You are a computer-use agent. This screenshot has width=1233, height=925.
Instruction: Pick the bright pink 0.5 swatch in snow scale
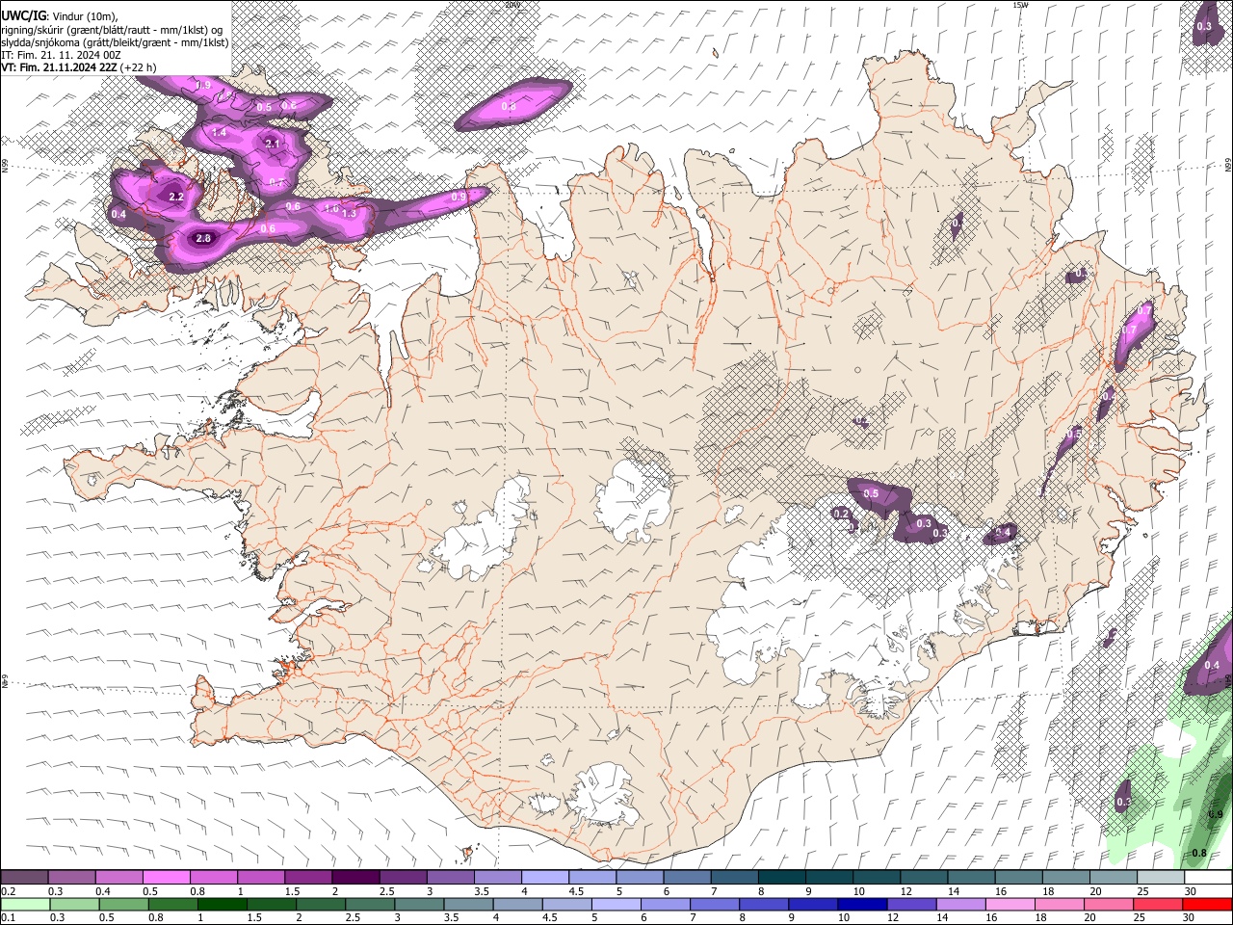[x=166, y=877]
